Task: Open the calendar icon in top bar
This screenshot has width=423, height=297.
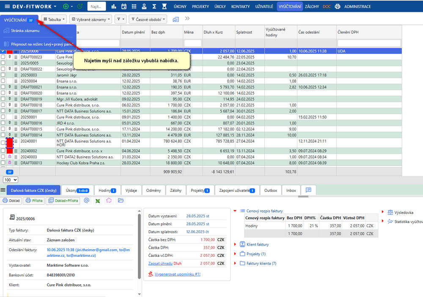Action: [124, 7]
